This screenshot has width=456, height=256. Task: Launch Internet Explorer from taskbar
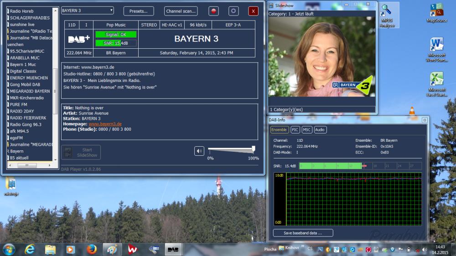(x=30, y=250)
